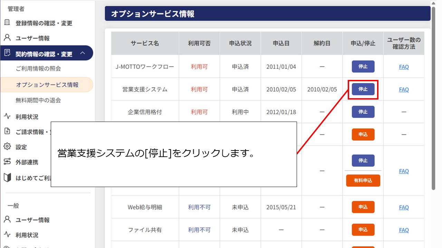Image resolution: width=442 pixels, height=248 pixels.
Task: Open ユーザー情報 under 管理者
Action: coord(32,38)
